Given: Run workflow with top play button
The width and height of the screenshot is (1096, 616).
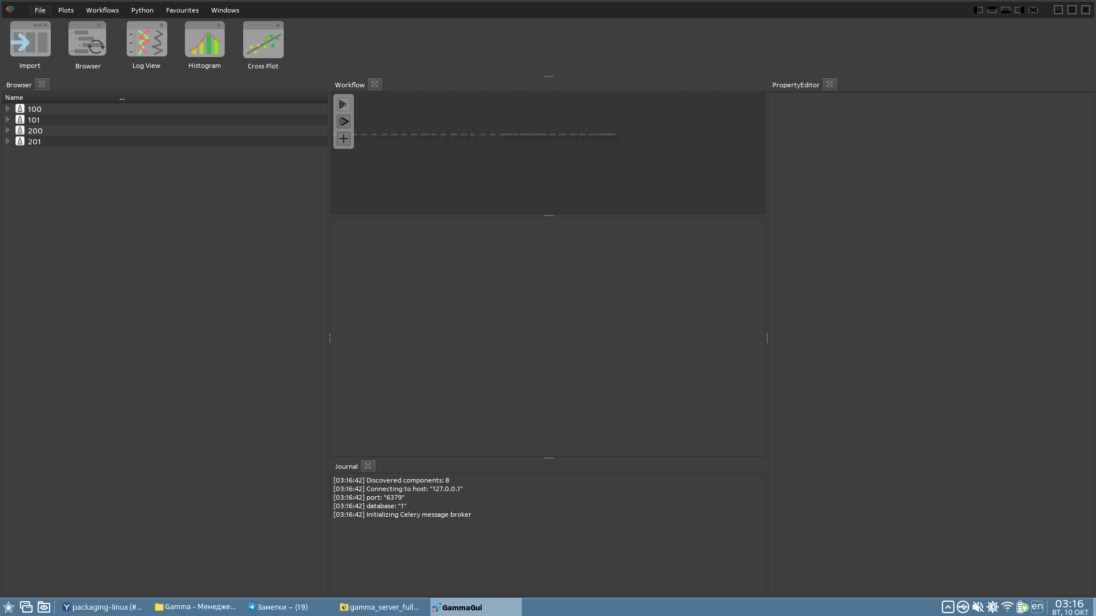Looking at the screenshot, I should [x=343, y=104].
